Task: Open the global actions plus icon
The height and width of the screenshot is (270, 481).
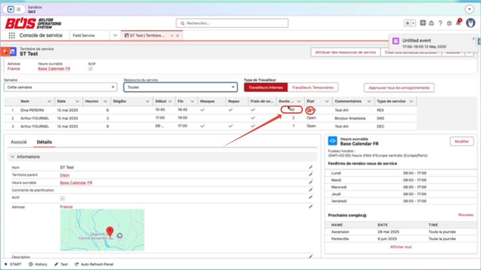Action: [x=423, y=23]
